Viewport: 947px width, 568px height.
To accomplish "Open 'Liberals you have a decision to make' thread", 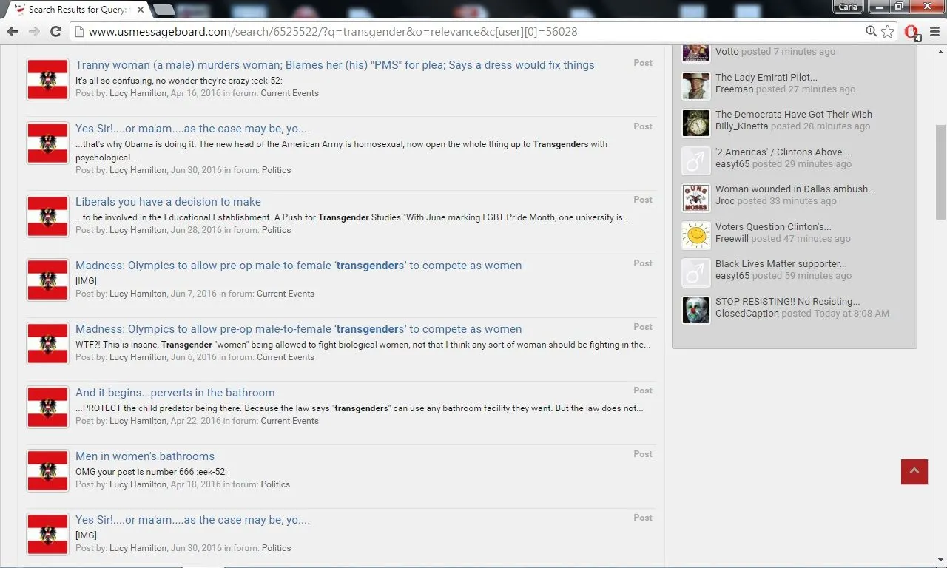I will click(x=168, y=202).
